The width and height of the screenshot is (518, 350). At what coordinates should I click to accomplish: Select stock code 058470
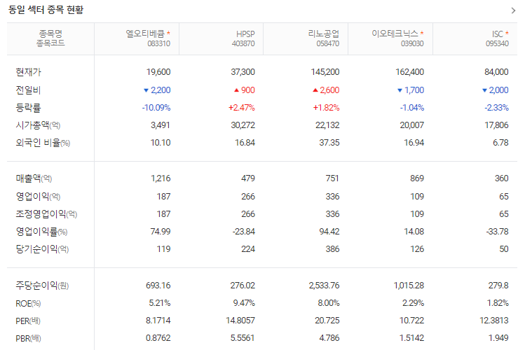[328, 43]
